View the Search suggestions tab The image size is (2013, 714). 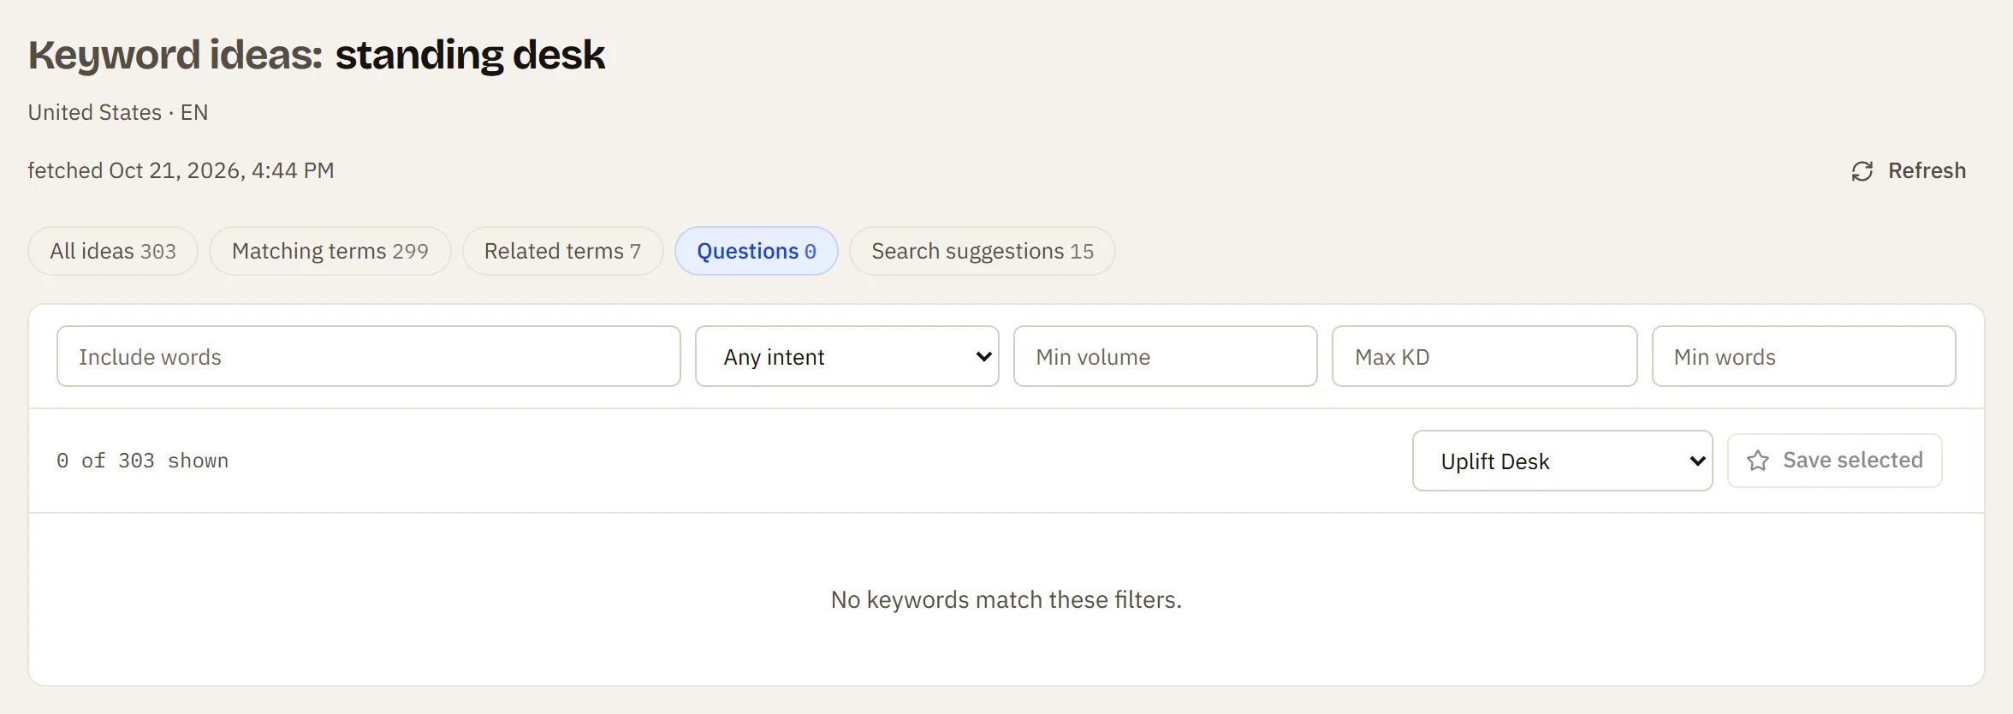(983, 251)
